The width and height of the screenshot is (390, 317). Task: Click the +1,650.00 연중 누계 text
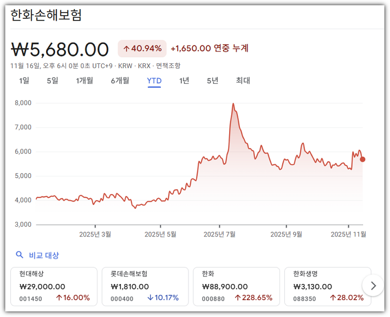pos(210,48)
